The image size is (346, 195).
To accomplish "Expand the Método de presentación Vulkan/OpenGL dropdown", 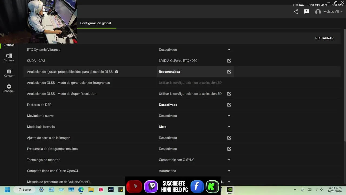I will [229, 182].
